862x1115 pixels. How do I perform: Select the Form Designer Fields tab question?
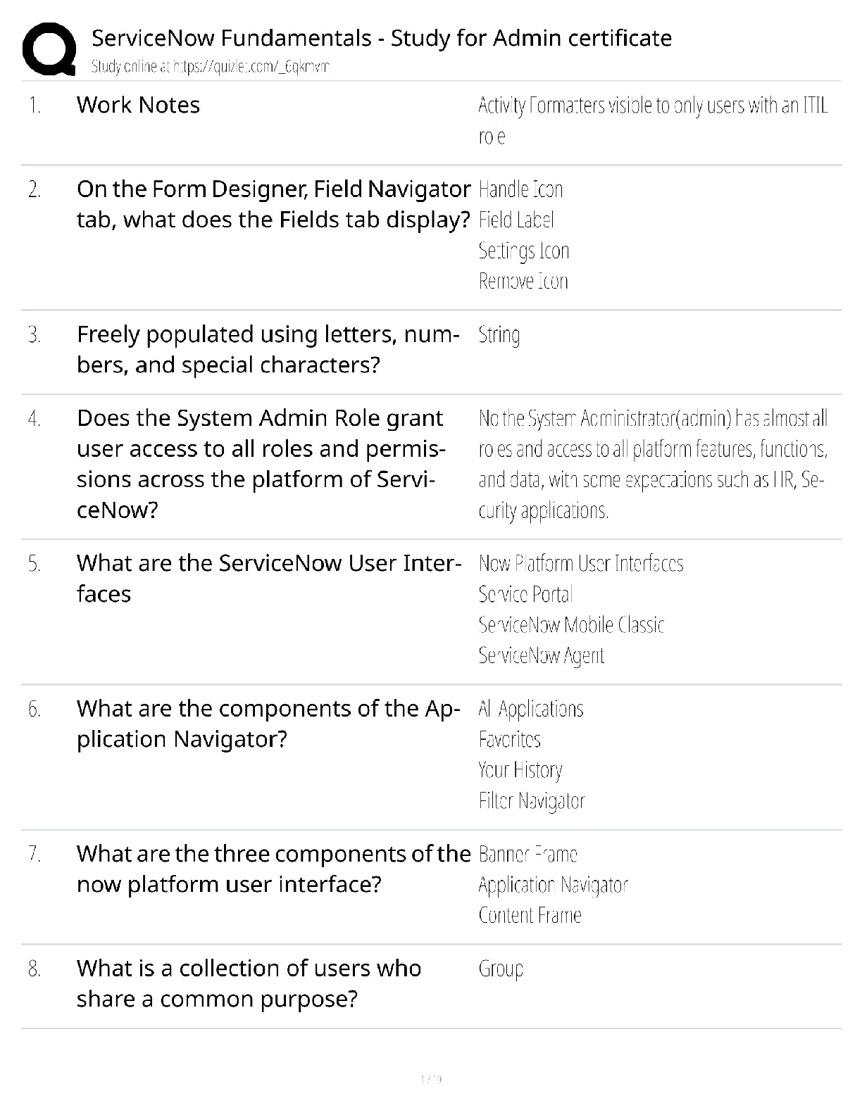point(273,204)
